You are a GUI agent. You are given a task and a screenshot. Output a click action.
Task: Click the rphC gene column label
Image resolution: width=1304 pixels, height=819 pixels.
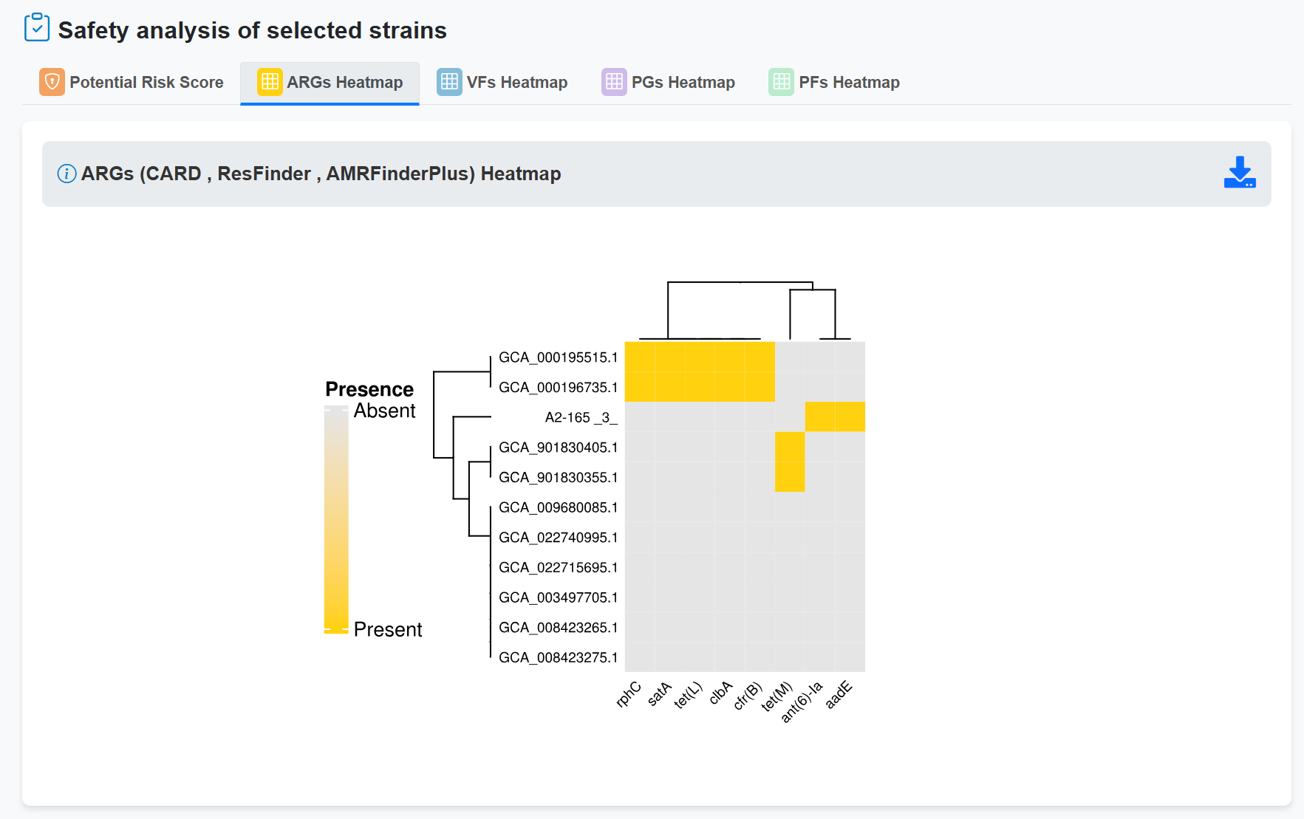(629, 695)
